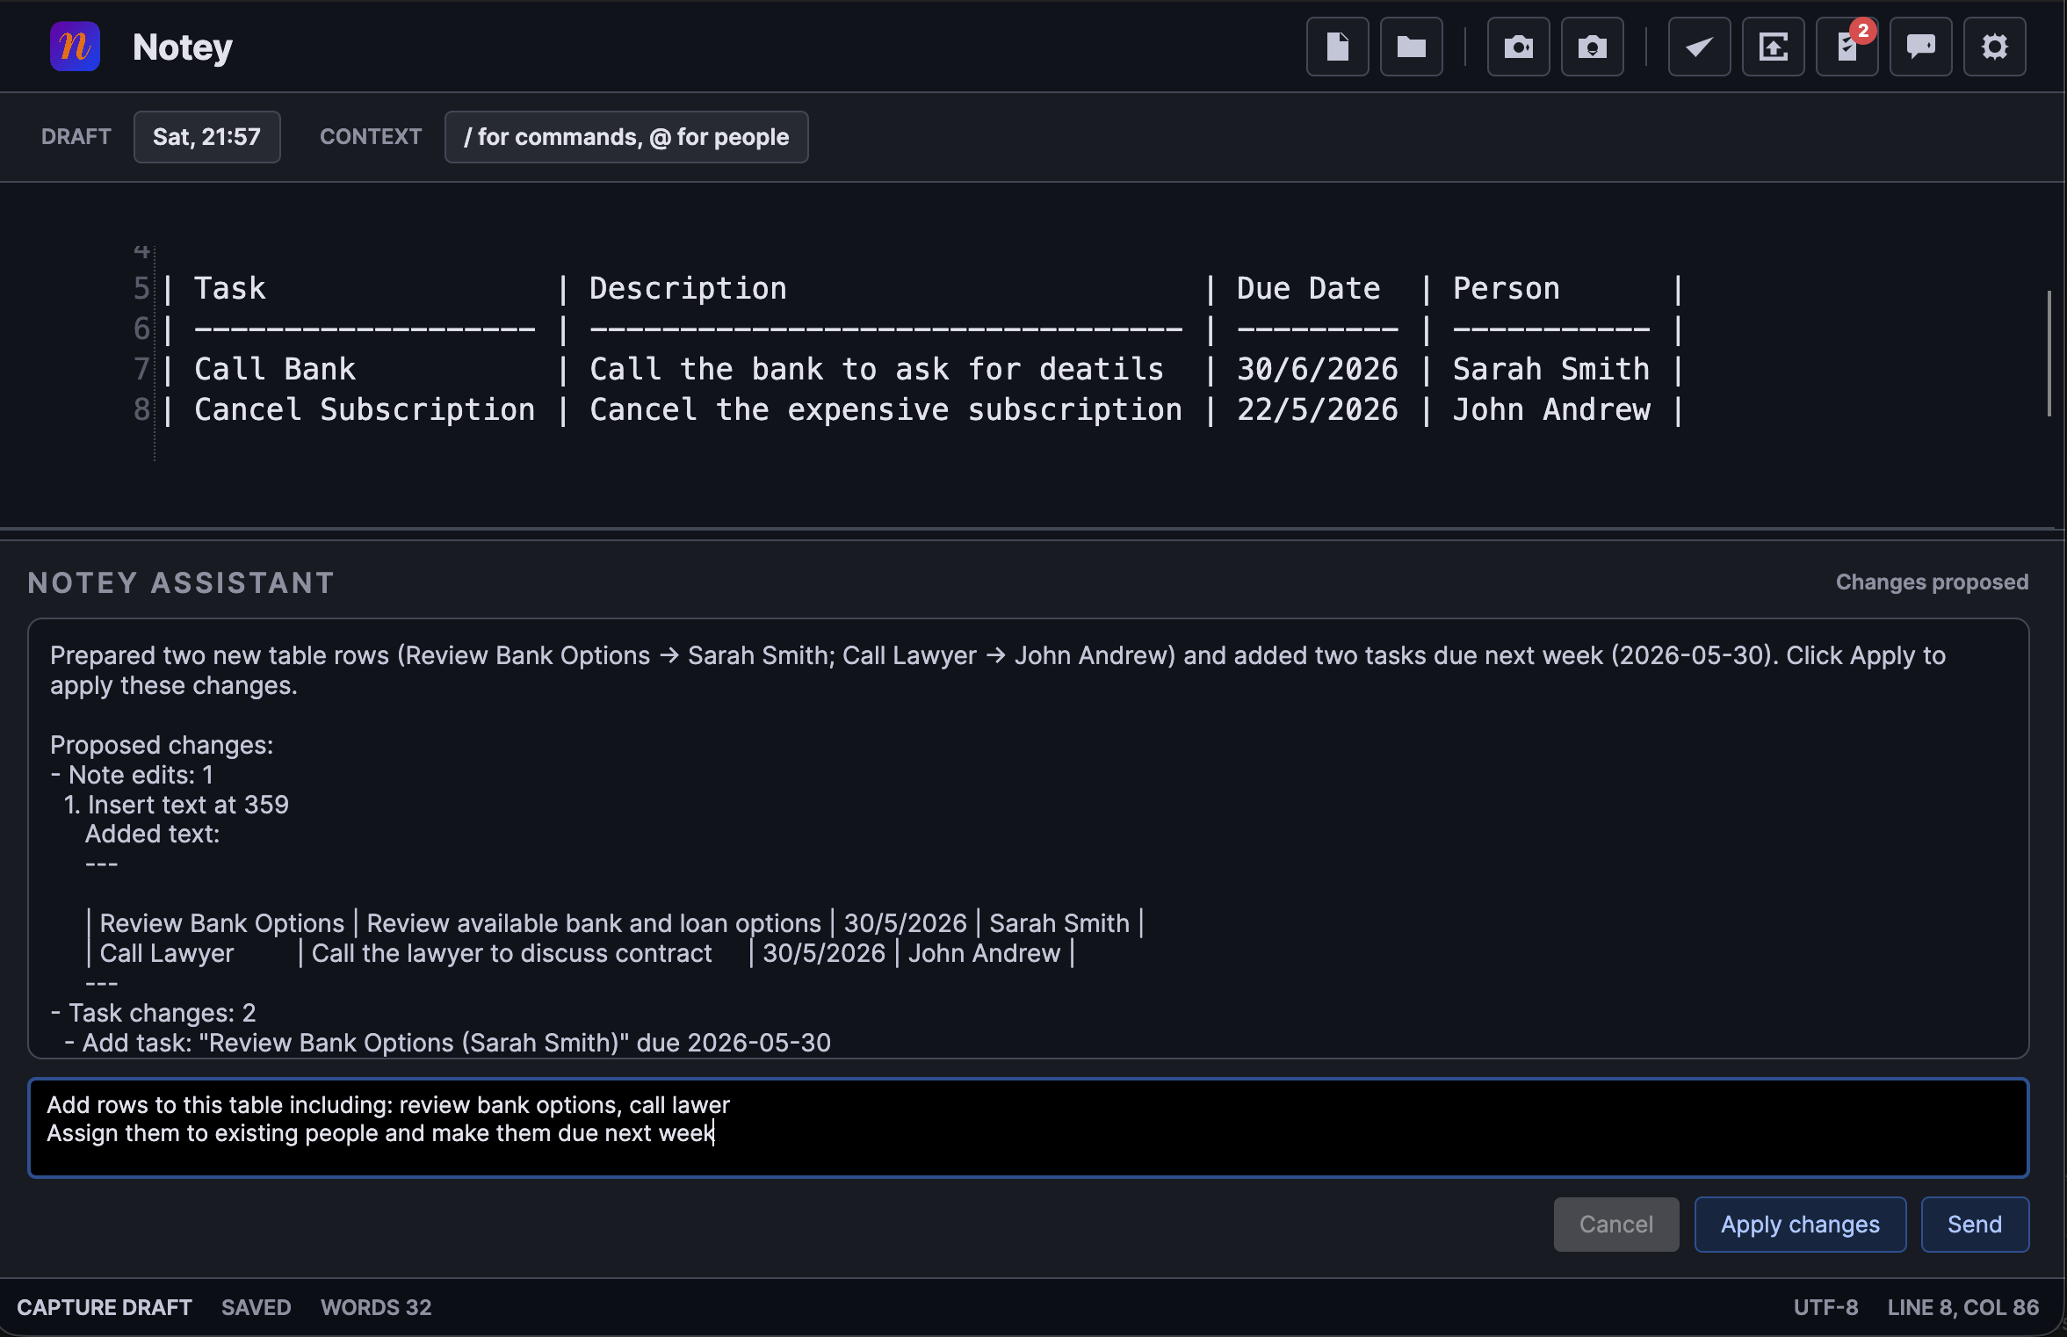This screenshot has height=1337, width=2067.
Task: Open settings with the gear icon
Action: pyautogui.click(x=1994, y=47)
